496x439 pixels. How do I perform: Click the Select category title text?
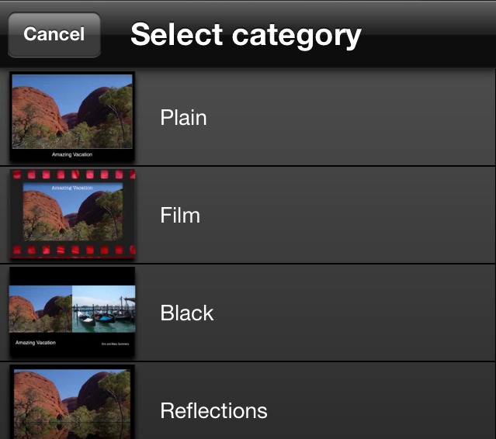pos(245,34)
